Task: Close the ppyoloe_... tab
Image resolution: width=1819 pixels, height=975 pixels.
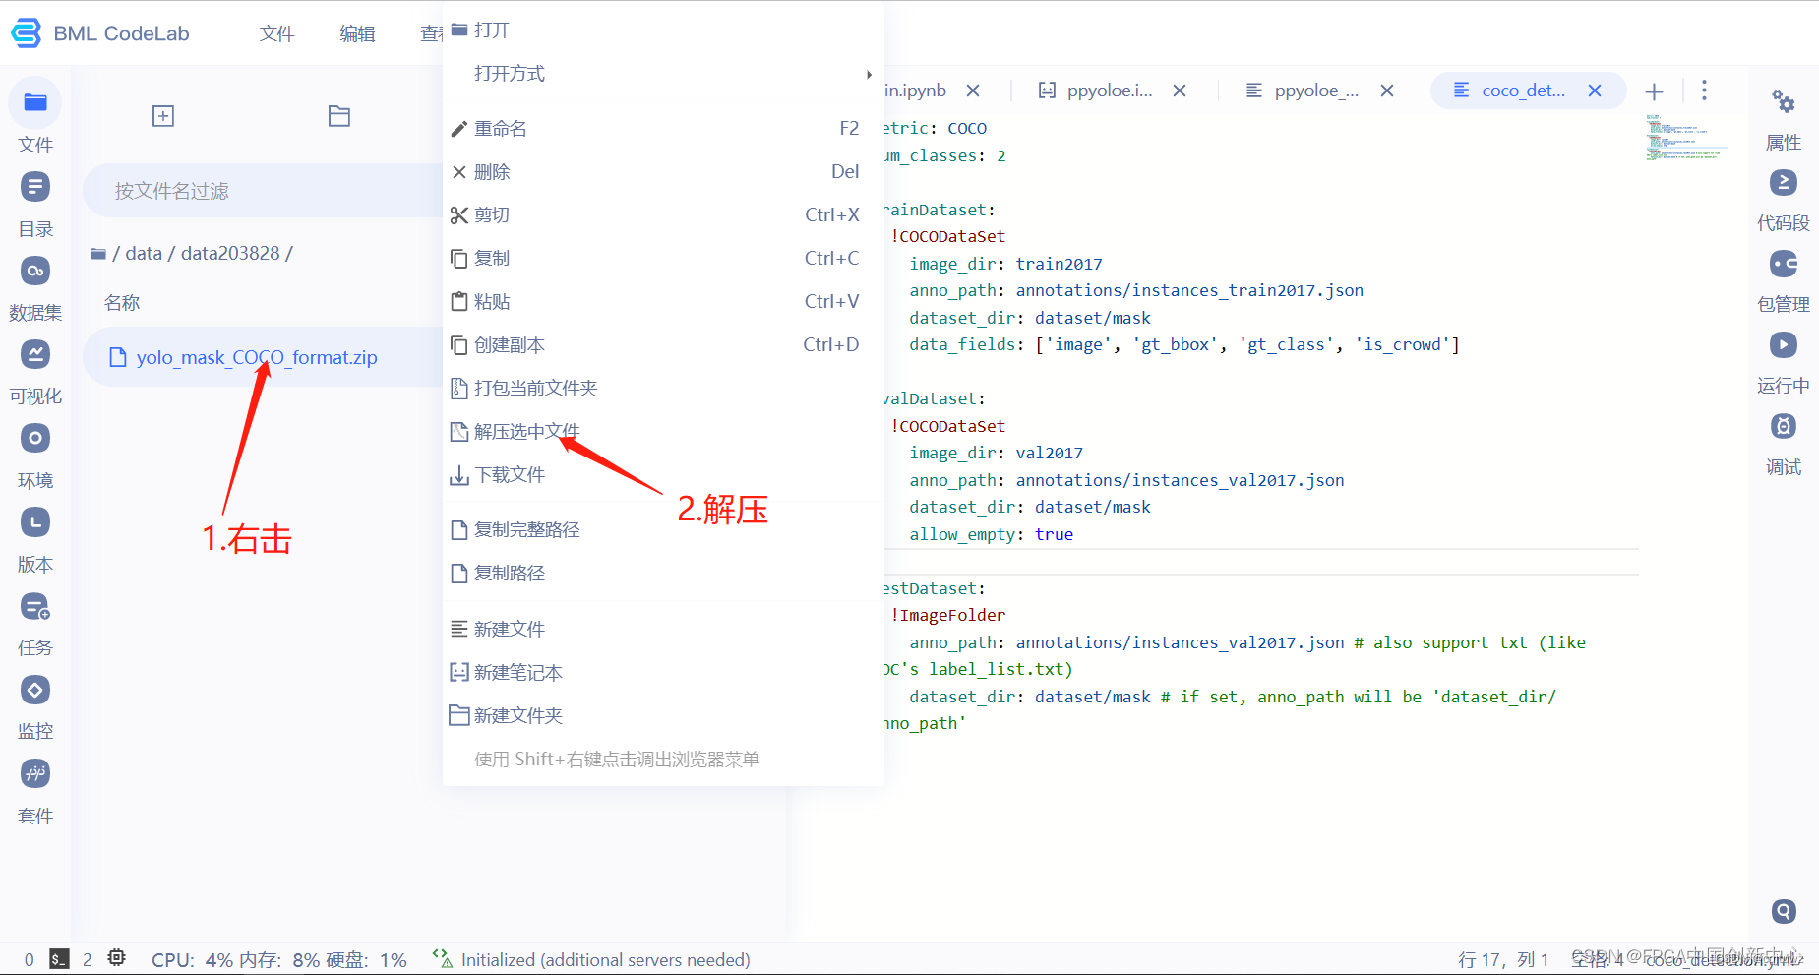Action: (x=1387, y=91)
